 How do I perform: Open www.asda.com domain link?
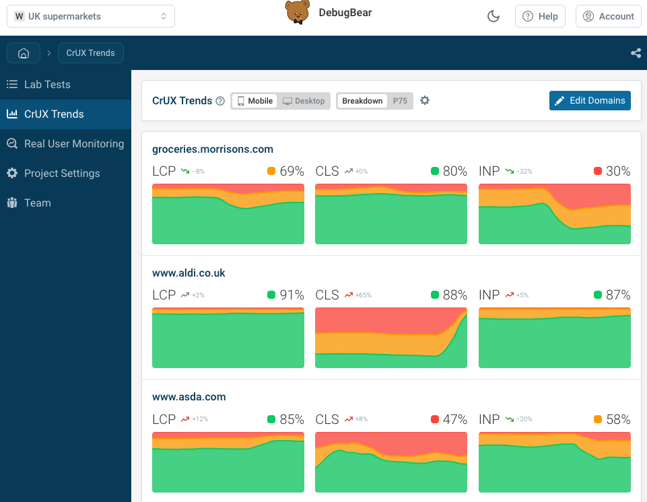[x=189, y=397]
